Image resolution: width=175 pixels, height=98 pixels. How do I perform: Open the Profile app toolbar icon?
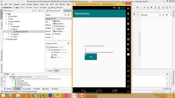144,7
